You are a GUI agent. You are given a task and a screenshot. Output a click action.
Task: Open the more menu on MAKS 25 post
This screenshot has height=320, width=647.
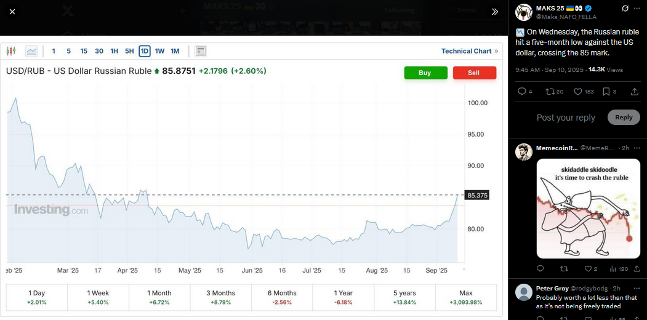coord(637,8)
